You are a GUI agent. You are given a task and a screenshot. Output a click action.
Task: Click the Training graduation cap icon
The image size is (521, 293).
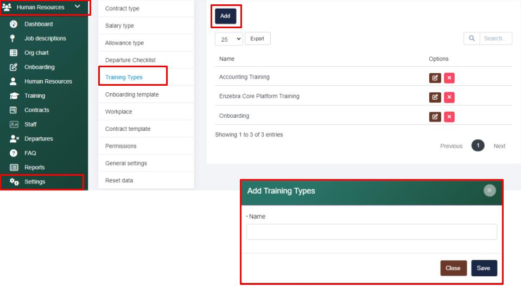[14, 96]
